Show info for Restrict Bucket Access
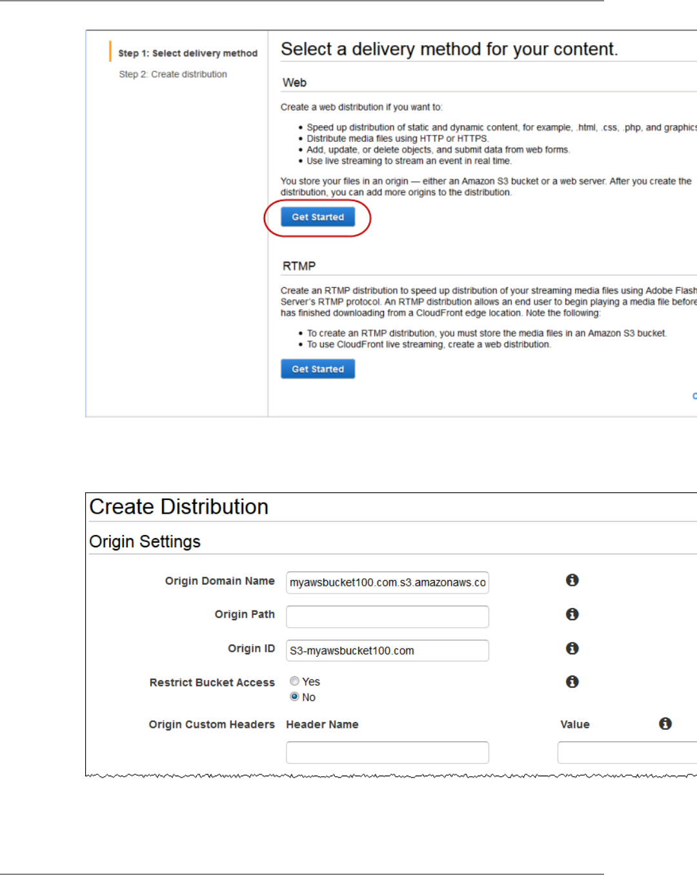The width and height of the screenshot is (697, 875). tap(572, 682)
